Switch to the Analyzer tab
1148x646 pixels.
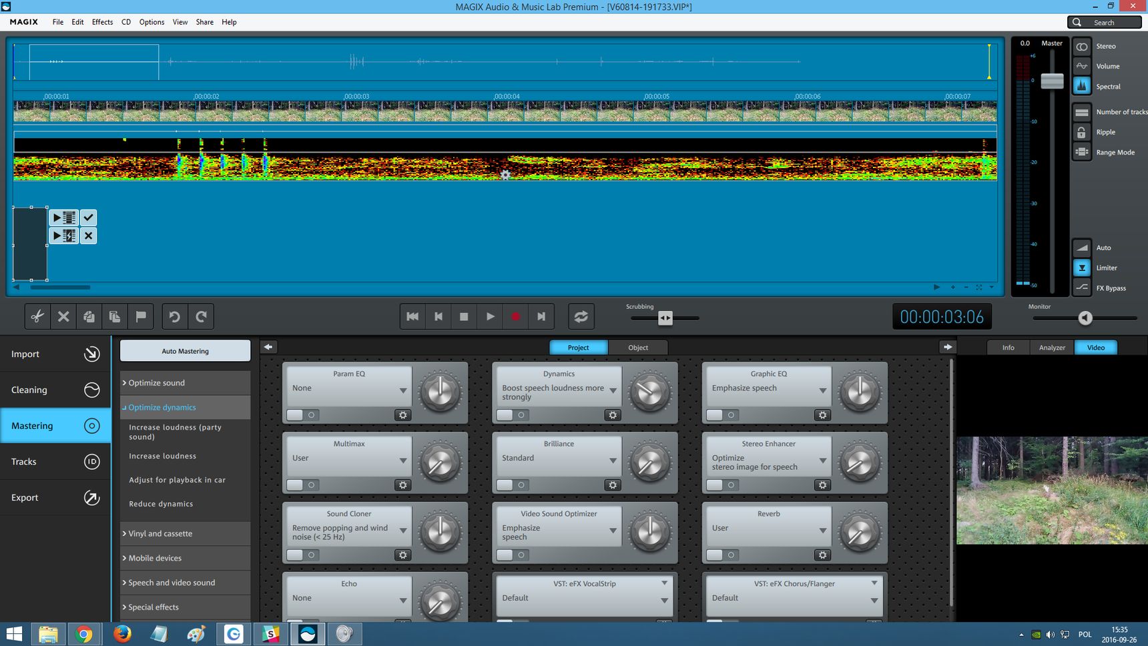1052,348
